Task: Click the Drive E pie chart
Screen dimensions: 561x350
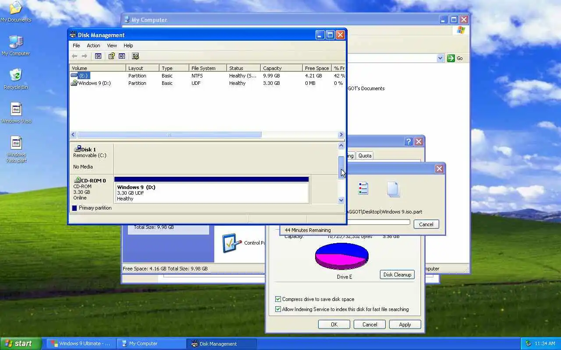Action: coord(342,256)
